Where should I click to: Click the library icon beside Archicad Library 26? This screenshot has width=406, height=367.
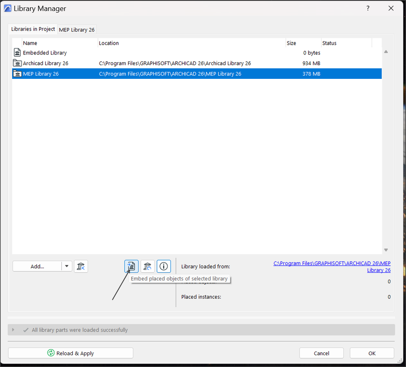[x=17, y=63]
